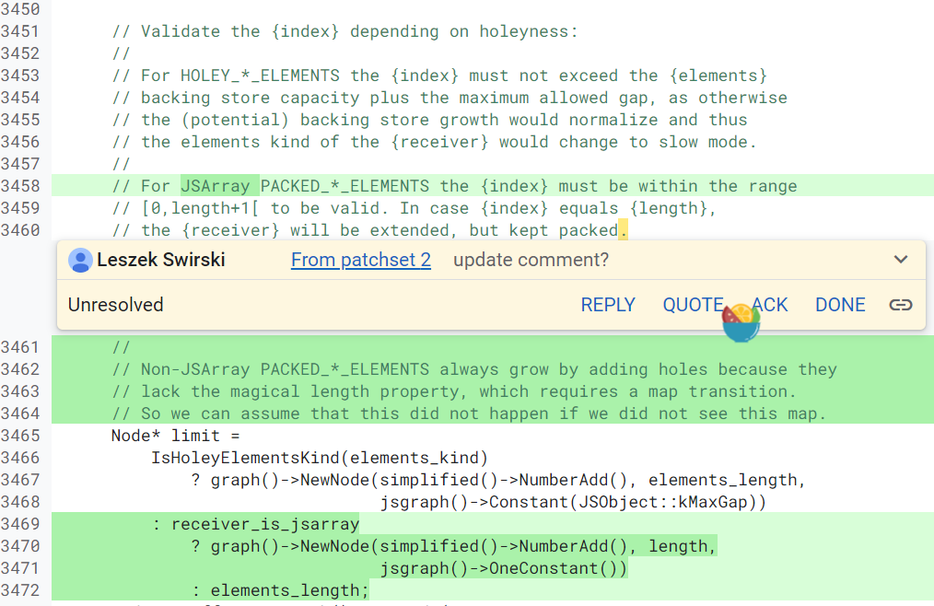
Task: Copy comment link via chain icon
Action: click(901, 305)
